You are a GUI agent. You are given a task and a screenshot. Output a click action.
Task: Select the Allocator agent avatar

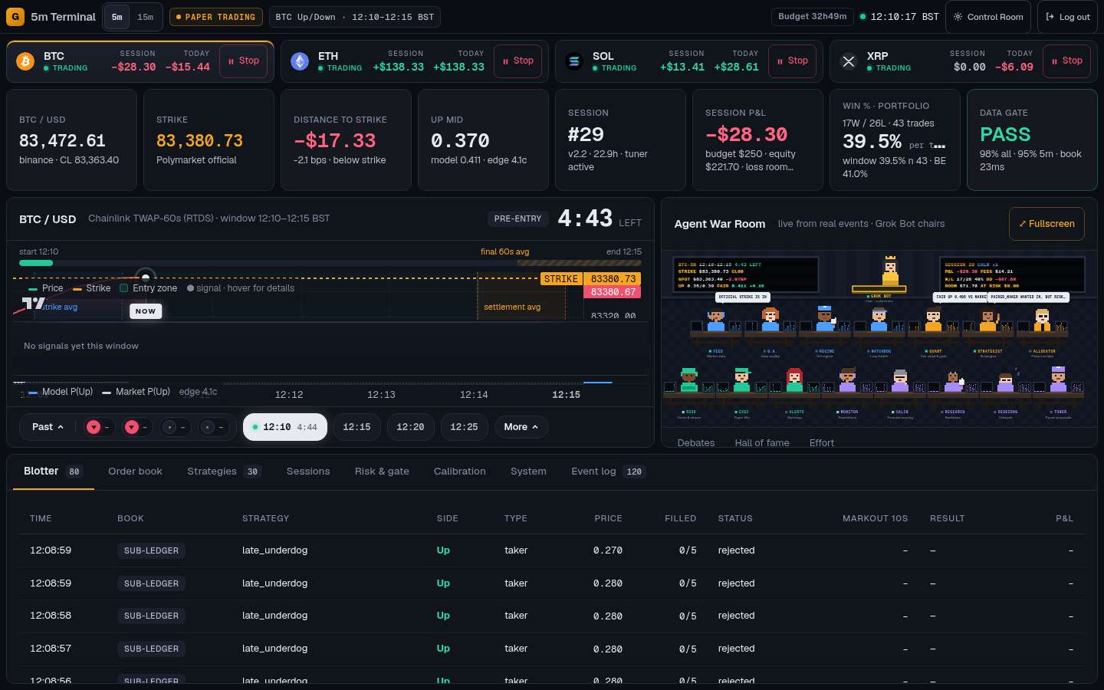1043,319
